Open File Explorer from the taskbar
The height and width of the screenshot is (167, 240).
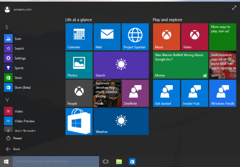(x=119, y=161)
